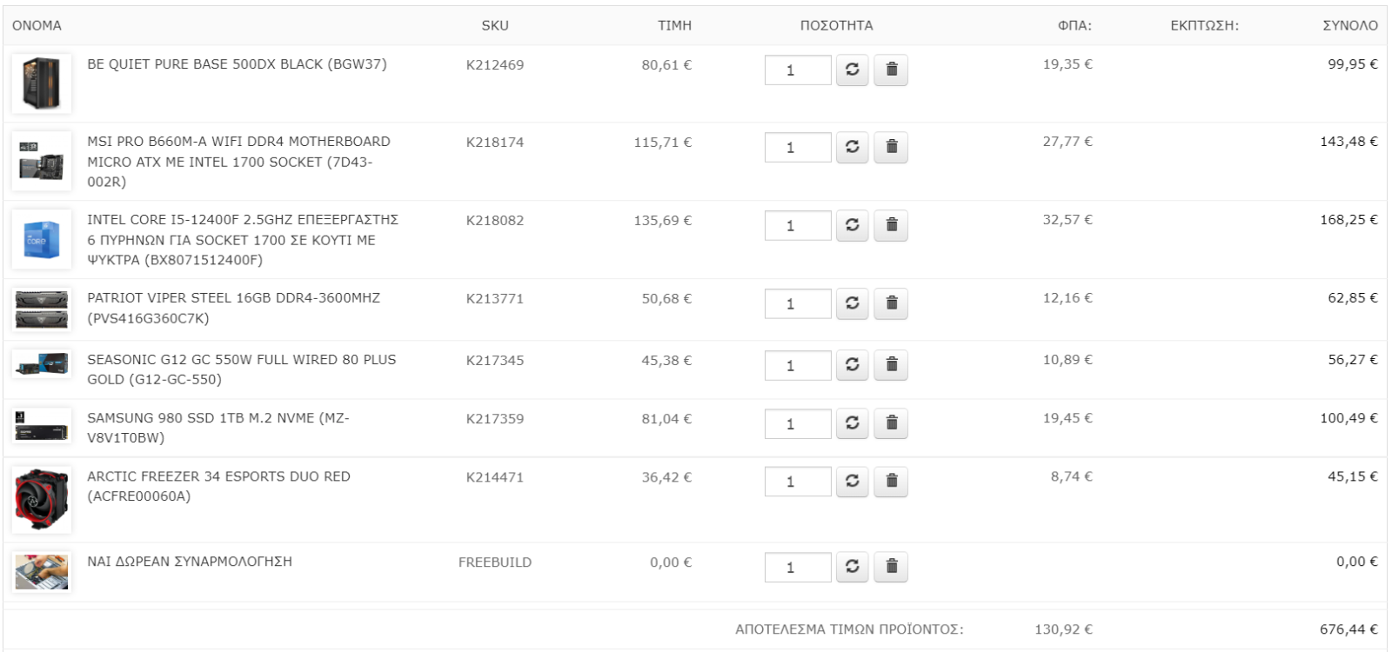The height and width of the screenshot is (652, 1392).
Task: Select SKU K213771 text
Action: click(x=495, y=298)
